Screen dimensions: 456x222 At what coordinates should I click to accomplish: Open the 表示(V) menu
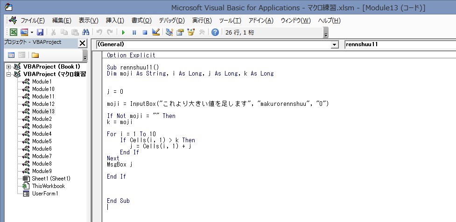[x=88, y=21]
